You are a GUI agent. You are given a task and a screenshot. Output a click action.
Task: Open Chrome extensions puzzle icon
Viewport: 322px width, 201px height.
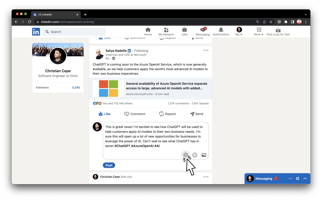286,22
